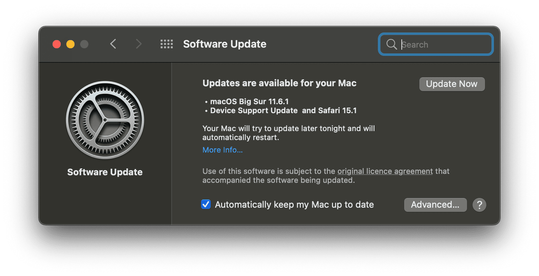Click the Software Update sidebar label
539x276 pixels.
click(x=105, y=172)
